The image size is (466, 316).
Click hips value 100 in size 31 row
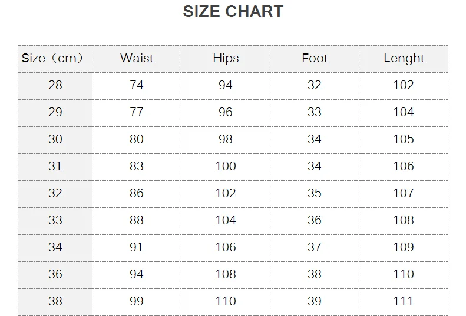point(226,166)
